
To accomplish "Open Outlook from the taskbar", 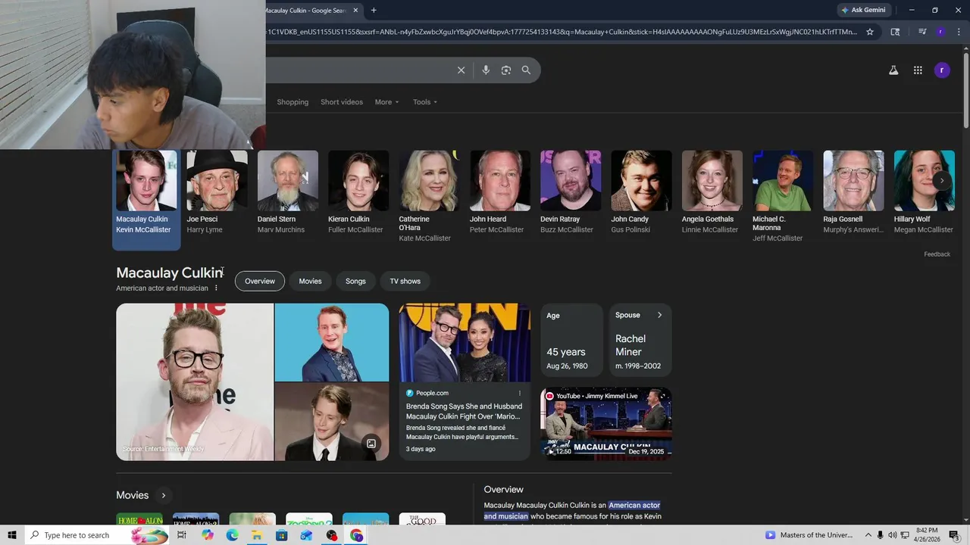I will click(306, 535).
